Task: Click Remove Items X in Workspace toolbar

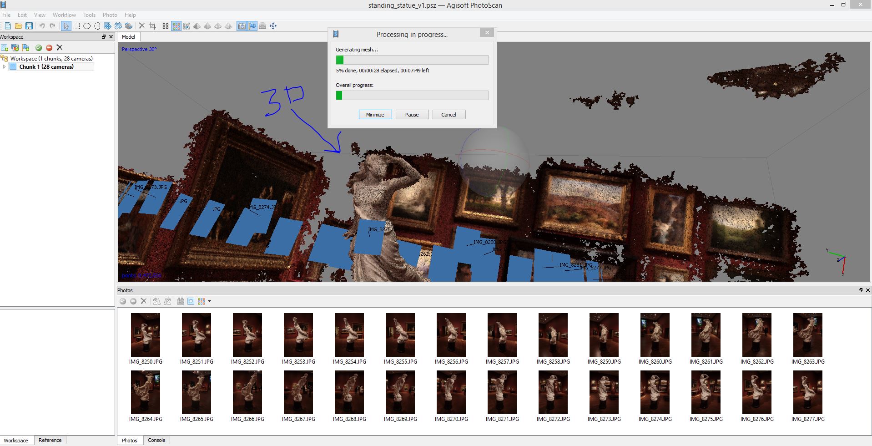Action: [60, 47]
